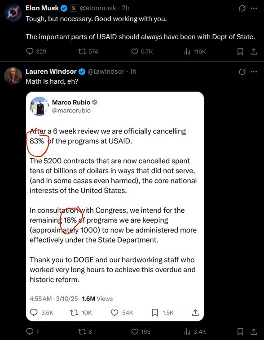Open more options on Elon Musk's post
This screenshot has width=264, height=340.
254,8
